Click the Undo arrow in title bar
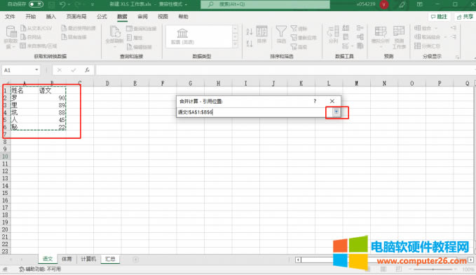 (x=62, y=4)
